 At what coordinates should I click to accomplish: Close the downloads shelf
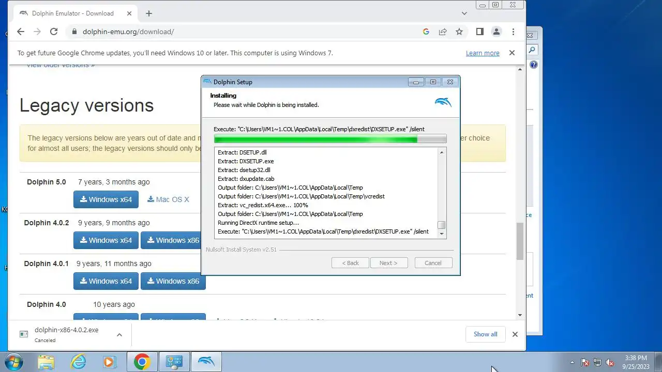coord(515,334)
